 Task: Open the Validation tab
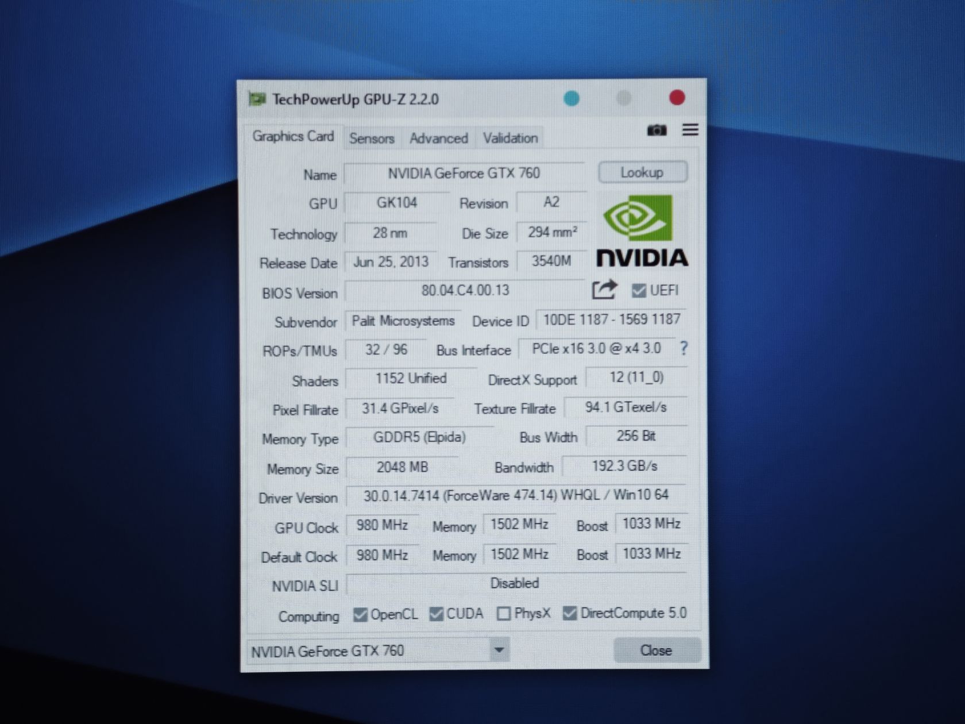510,138
